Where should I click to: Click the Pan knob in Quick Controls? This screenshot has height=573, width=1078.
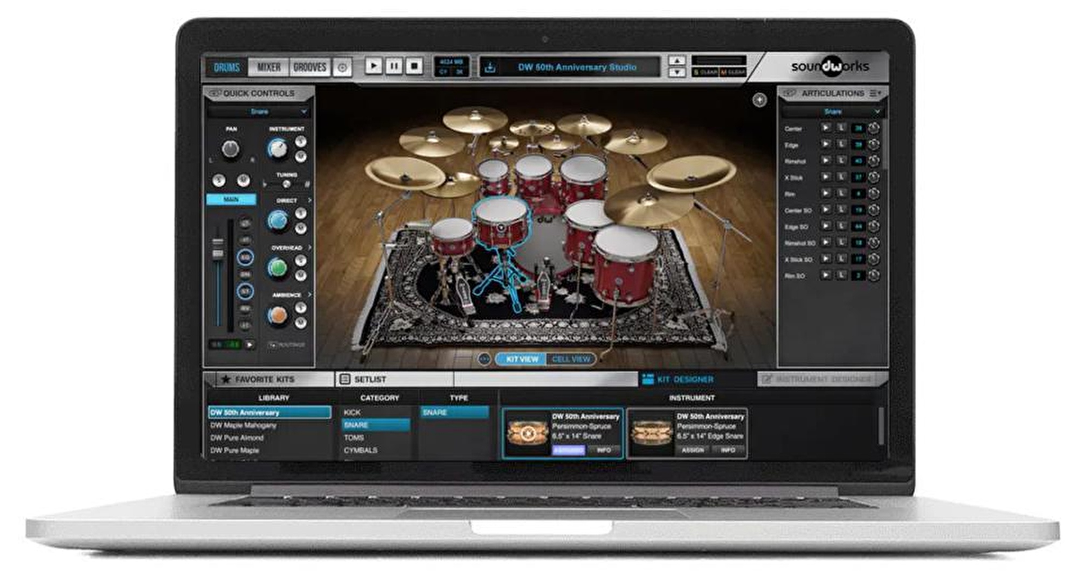tap(231, 149)
